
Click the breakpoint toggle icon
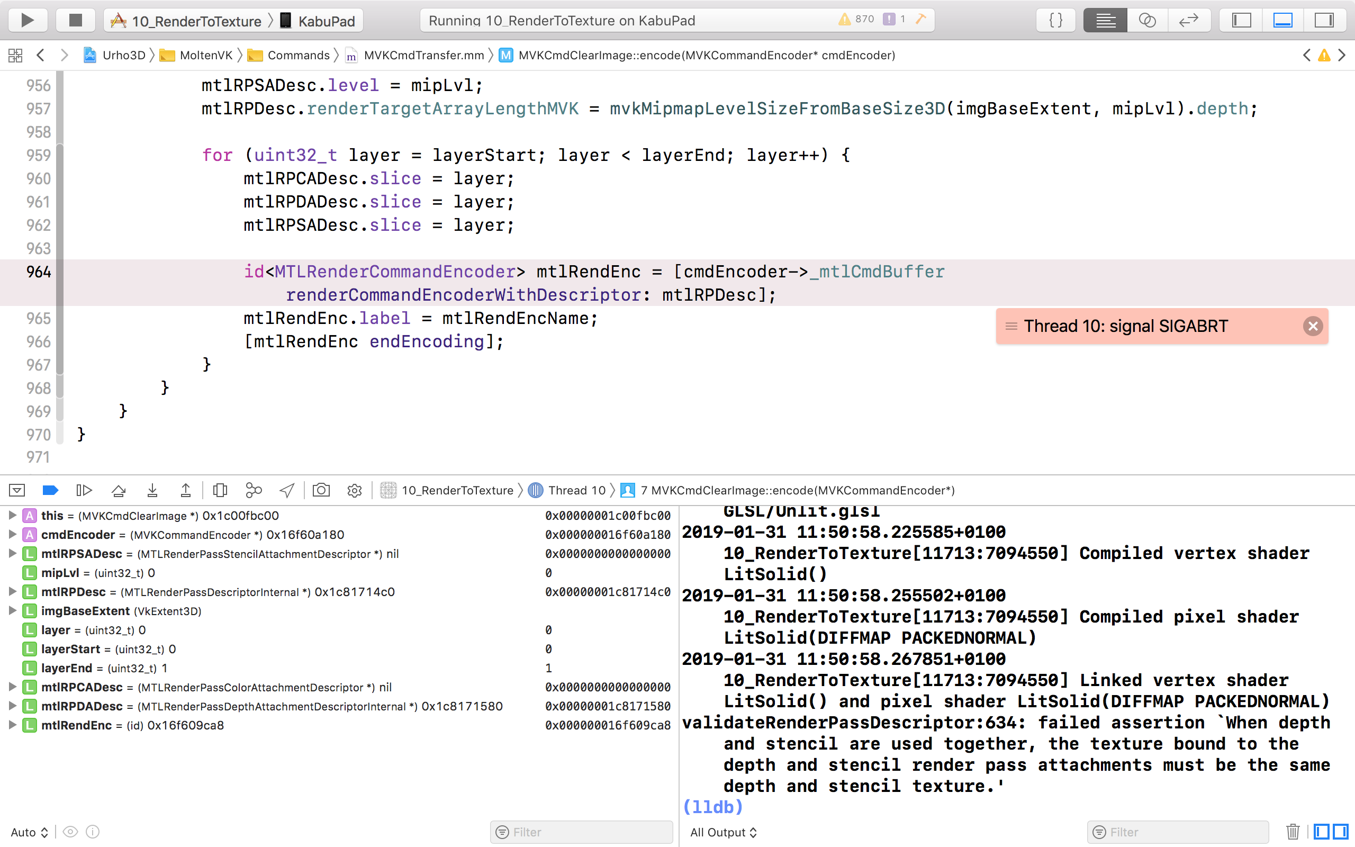[51, 490]
